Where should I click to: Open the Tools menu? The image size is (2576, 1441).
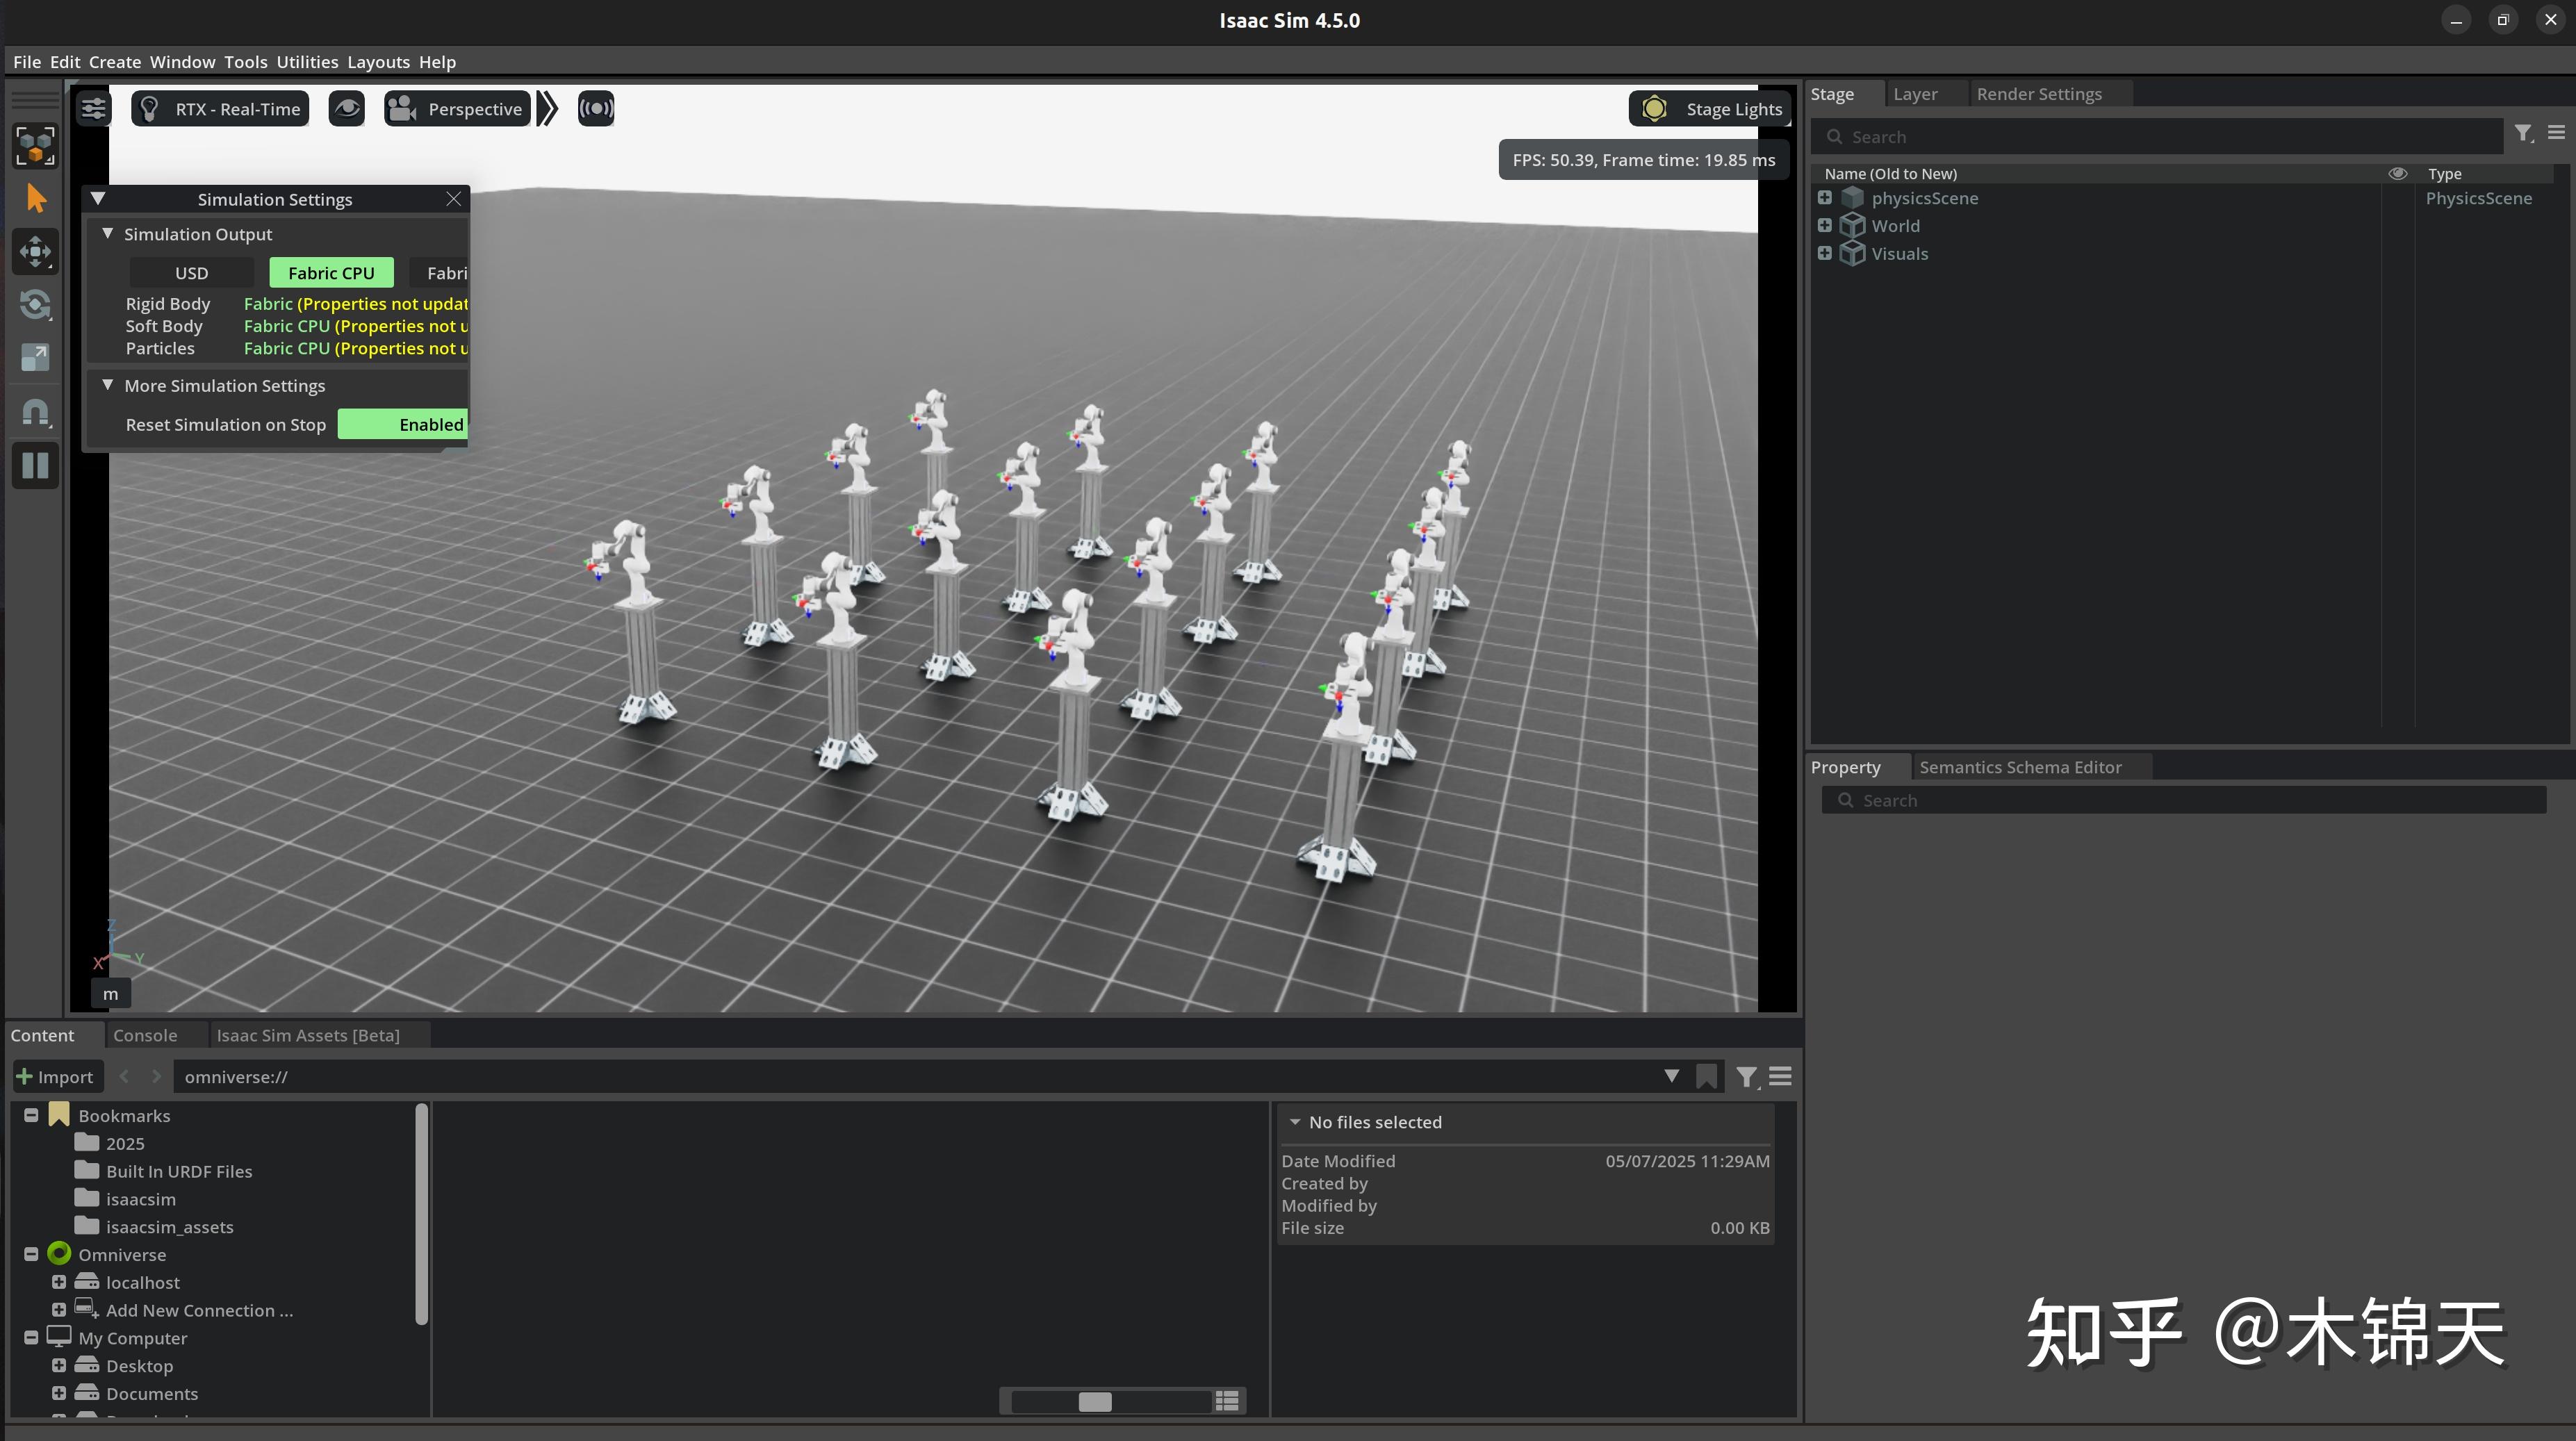[x=246, y=61]
